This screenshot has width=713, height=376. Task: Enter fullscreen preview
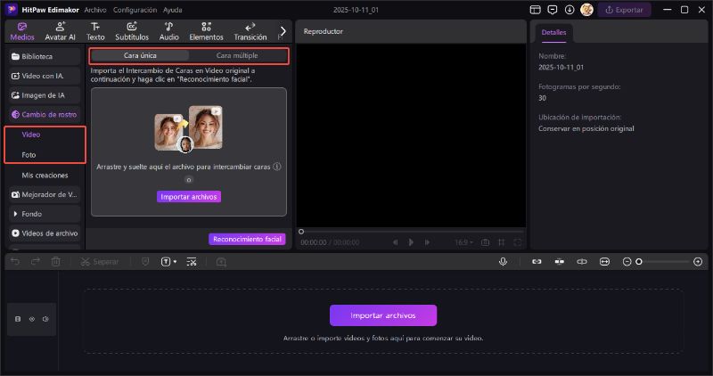pos(518,242)
